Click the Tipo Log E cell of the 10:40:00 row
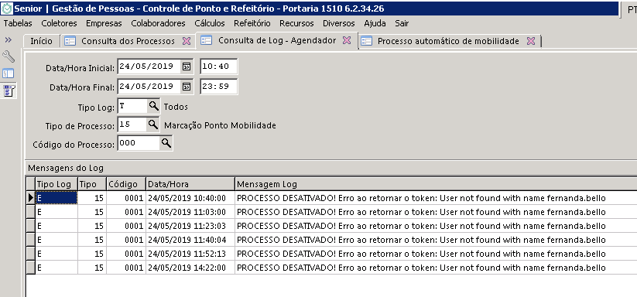 click(x=57, y=198)
